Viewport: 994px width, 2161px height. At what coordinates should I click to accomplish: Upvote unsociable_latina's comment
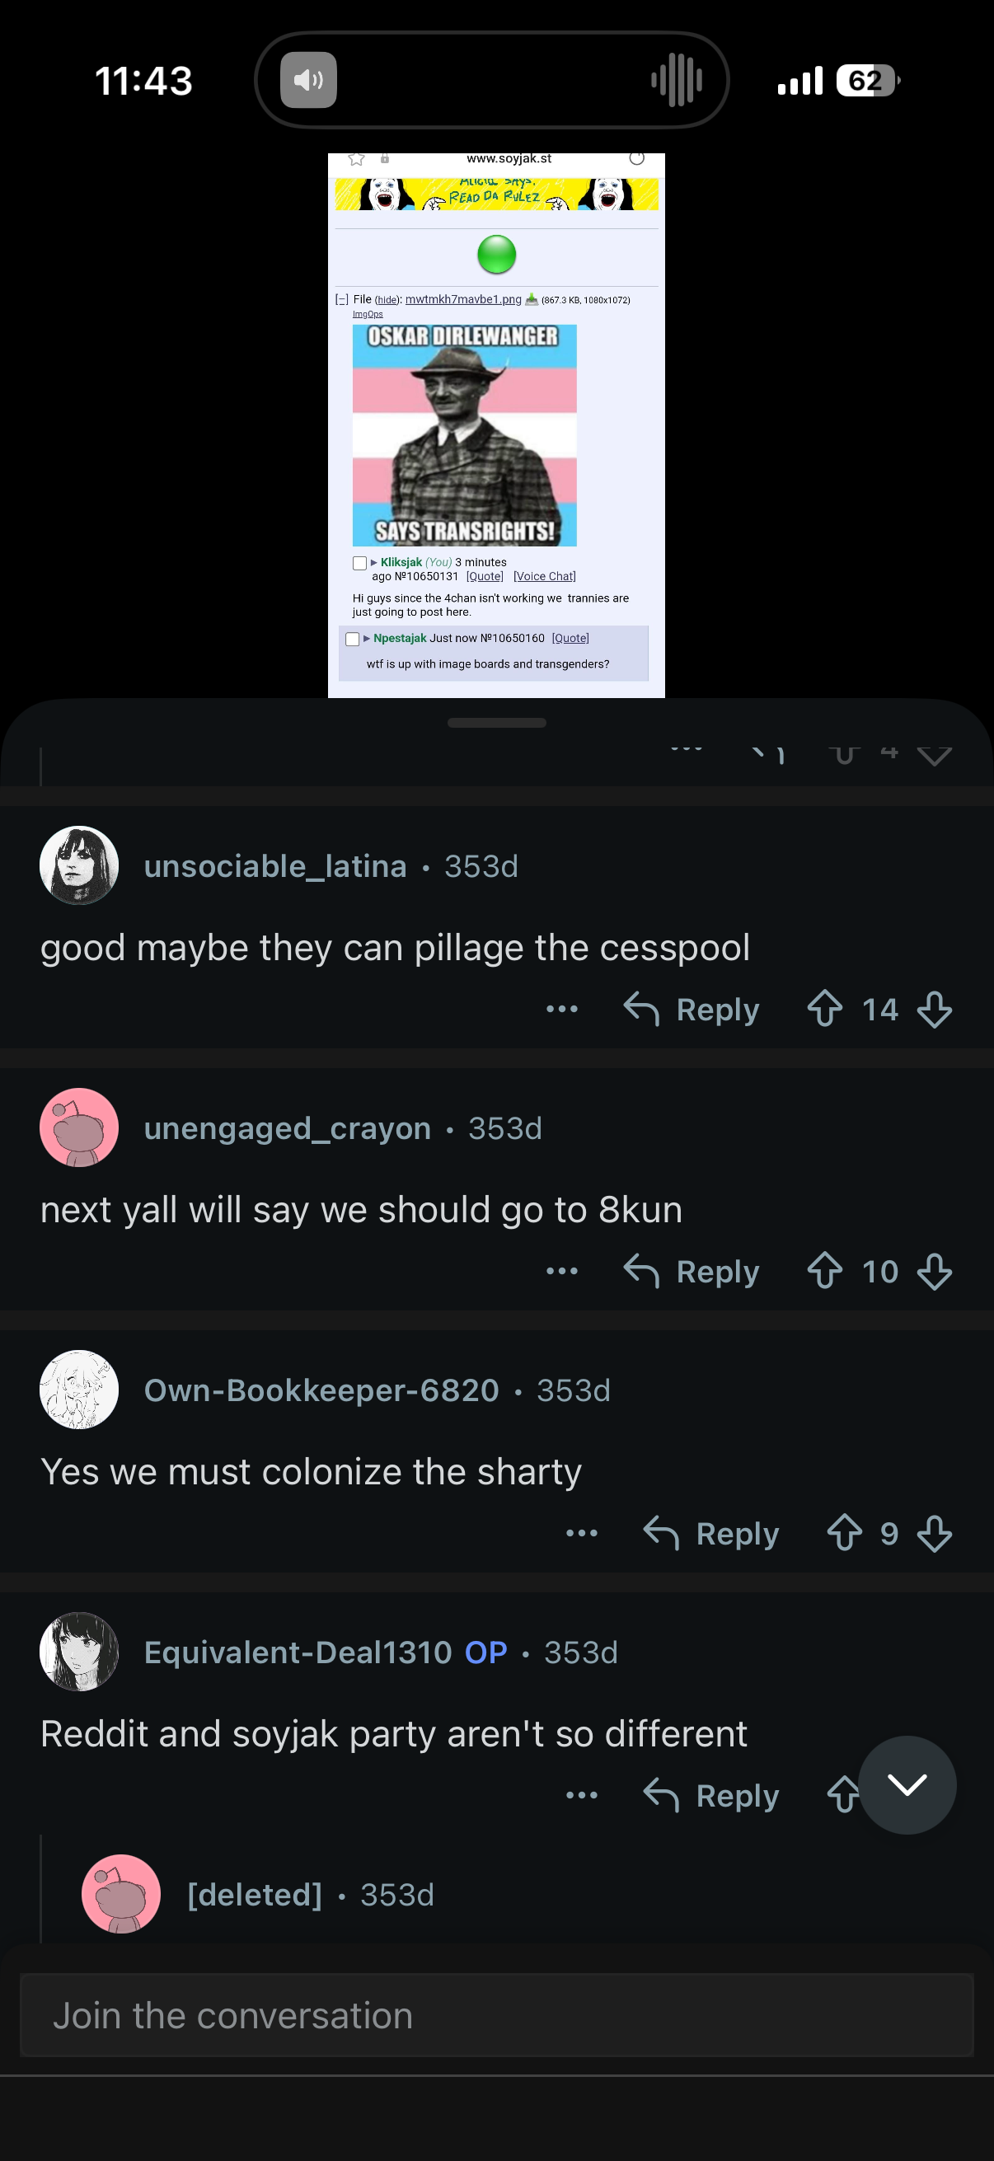[824, 1009]
